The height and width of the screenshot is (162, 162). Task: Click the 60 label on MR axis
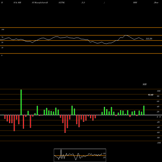(x=158, y=101)
